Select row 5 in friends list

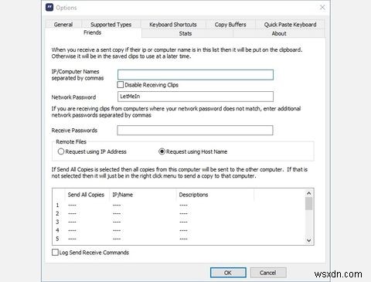[179, 239]
